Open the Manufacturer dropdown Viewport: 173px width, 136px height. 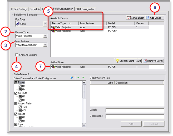click(x=45, y=45)
